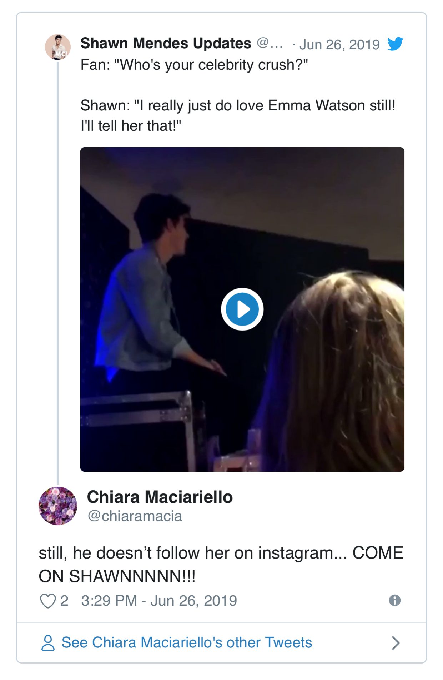The height and width of the screenshot is (680, 443).
Task: Click the right chevron arrow in footer
Action: click(396, 642)
